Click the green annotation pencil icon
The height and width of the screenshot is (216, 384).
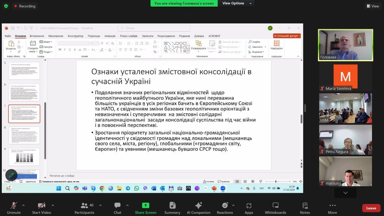pyautogui.click(x=11, y=175)
